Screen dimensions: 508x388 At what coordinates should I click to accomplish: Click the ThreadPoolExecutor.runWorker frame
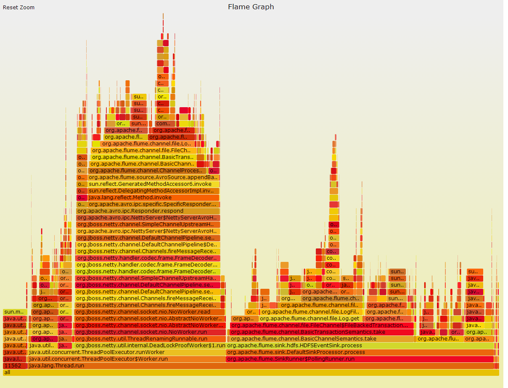point(126,352)
